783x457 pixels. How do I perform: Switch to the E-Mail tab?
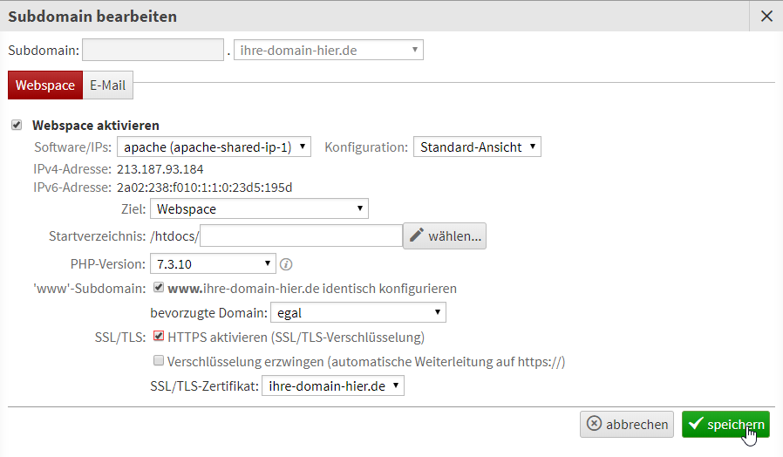[x=107, y=85]
